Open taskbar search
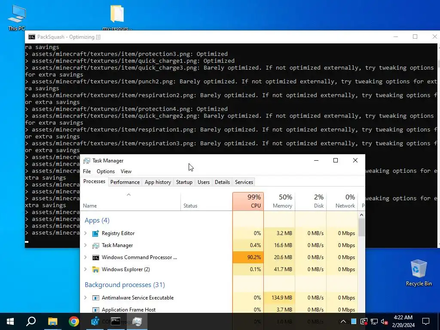The height and width of the screenshot is (330, 440). 31,321
